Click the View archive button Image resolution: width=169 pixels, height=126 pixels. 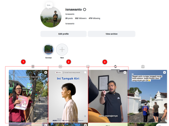[x=112, y=34]
